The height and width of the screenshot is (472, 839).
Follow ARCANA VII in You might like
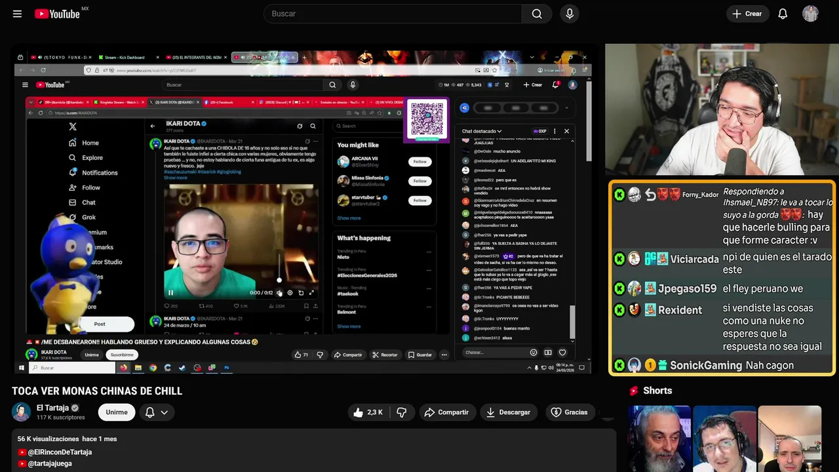(419, 161)
